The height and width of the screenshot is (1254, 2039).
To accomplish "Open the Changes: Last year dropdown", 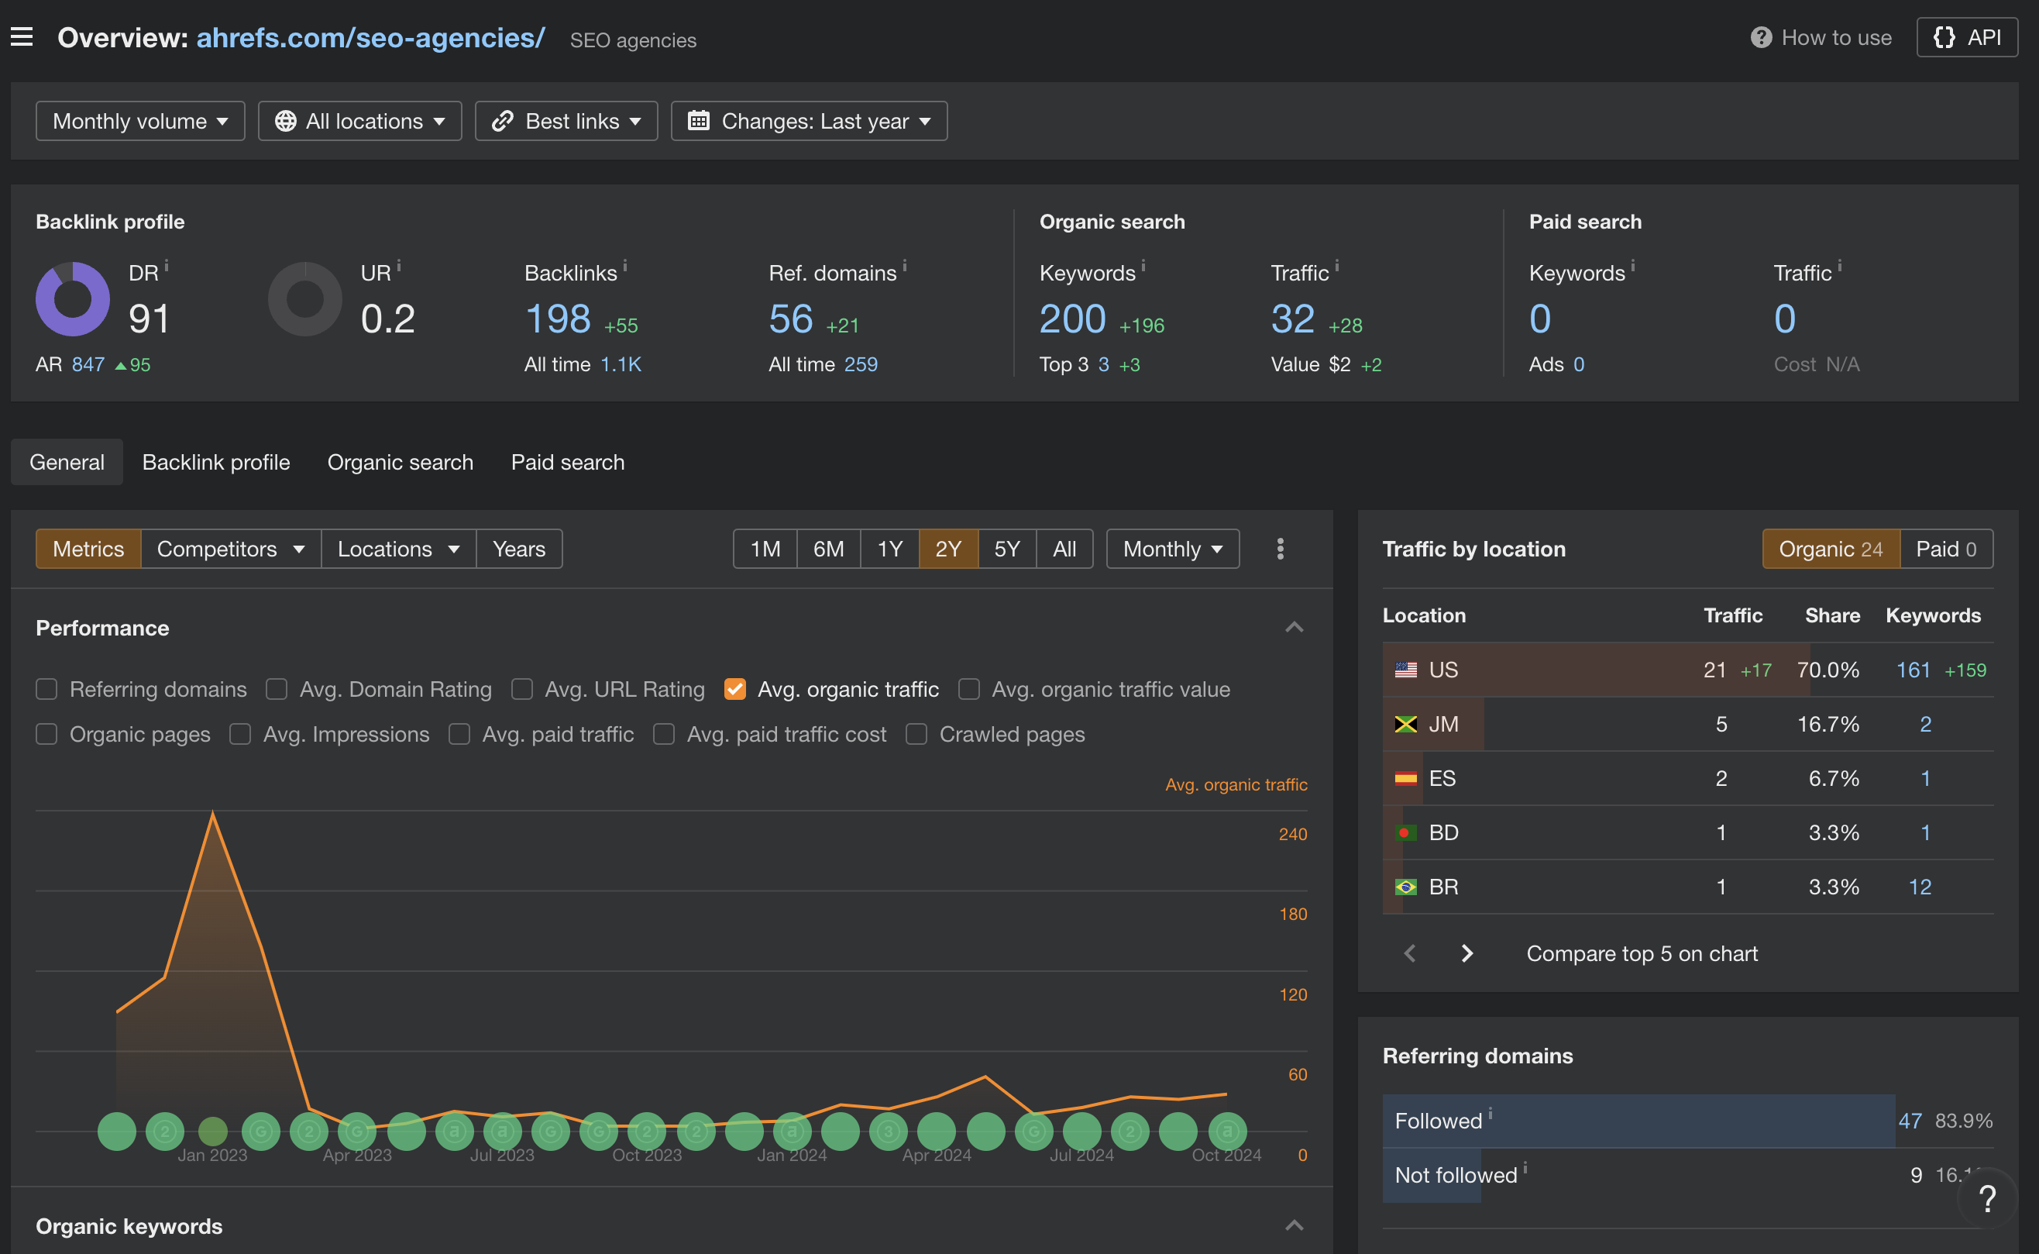I will (809, 121).
